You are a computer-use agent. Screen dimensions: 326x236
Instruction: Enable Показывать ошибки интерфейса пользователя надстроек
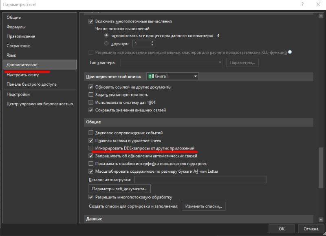click(x=91, y=163)
